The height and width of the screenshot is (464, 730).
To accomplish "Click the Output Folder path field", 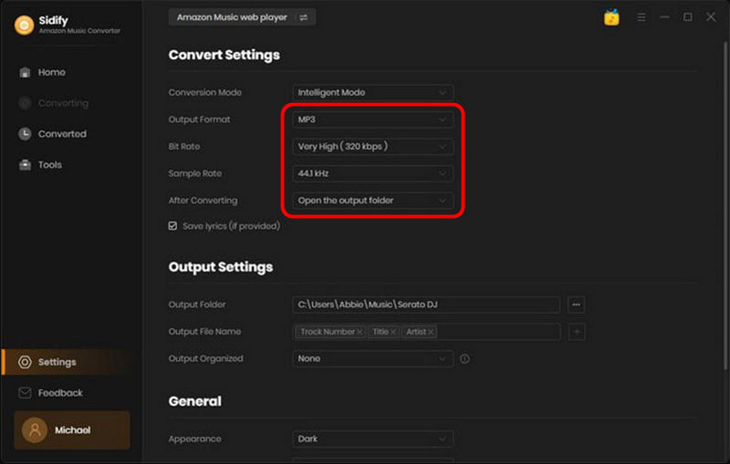I will tap(426, 304).
